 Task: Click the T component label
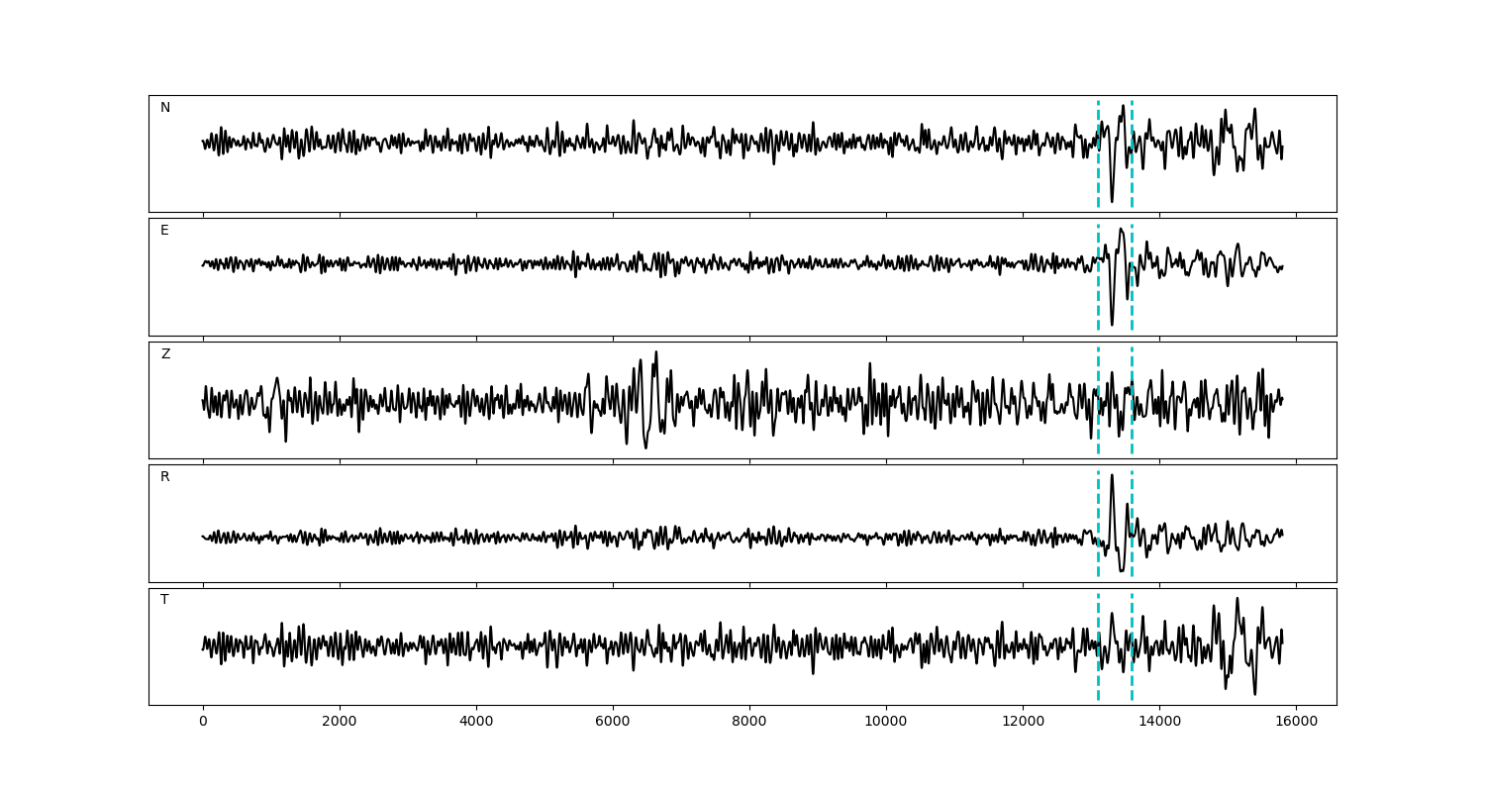tap(164, 600)
